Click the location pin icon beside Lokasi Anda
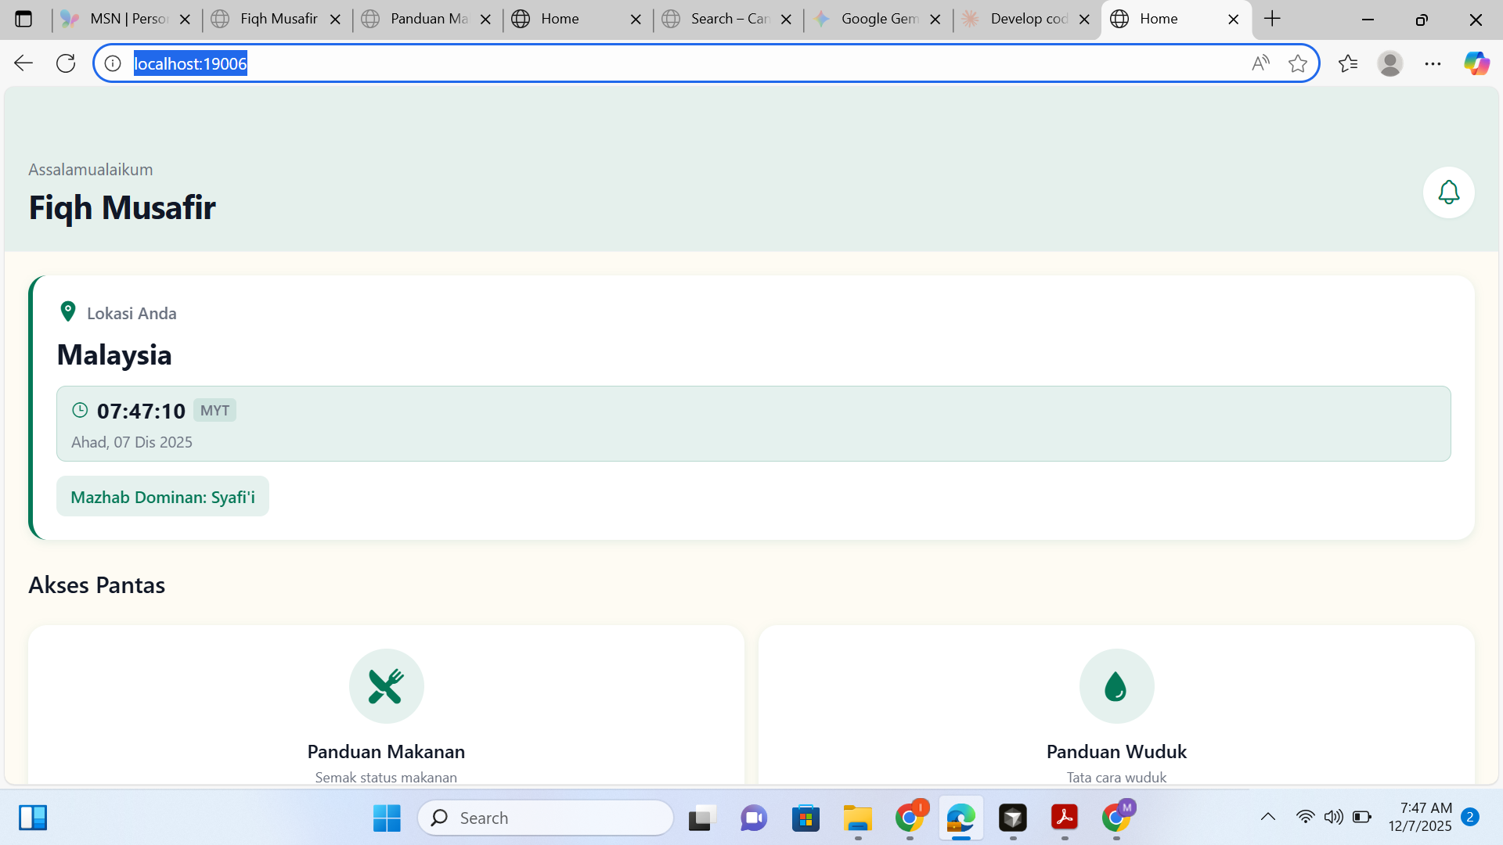The image size is (1503, 845). 68,311
